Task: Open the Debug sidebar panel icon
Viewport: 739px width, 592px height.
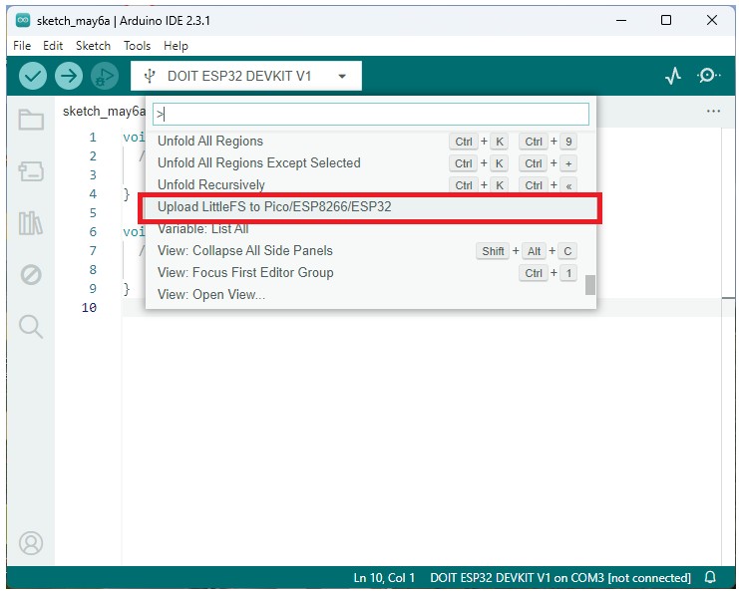Action: pos(31,274)
